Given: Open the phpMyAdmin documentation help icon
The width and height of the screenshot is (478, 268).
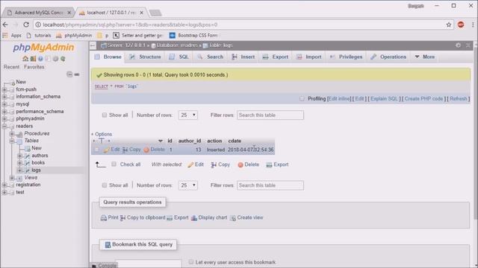Looking at the screenshot, I should coord(40,59).
